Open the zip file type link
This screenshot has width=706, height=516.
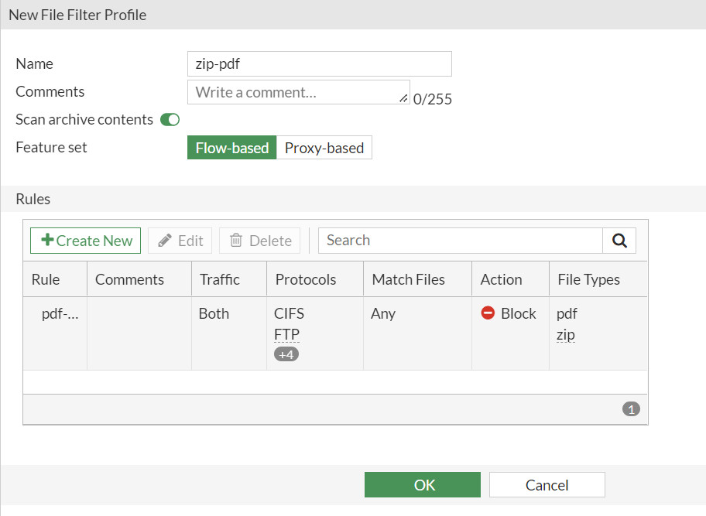point(564,334)
